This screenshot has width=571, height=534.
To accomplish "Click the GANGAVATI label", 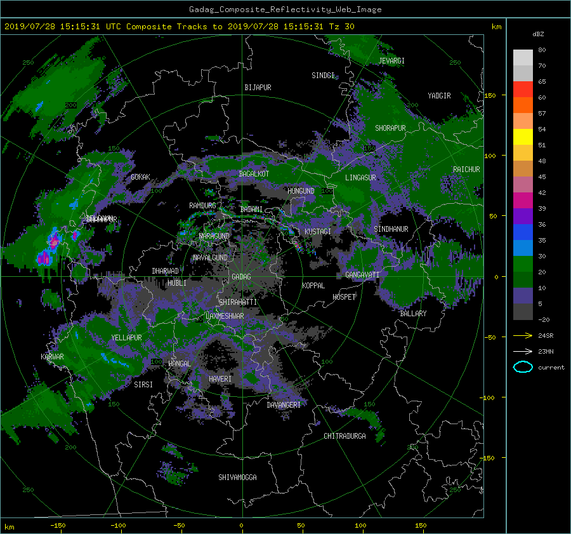I will click(x=362, y=275).
